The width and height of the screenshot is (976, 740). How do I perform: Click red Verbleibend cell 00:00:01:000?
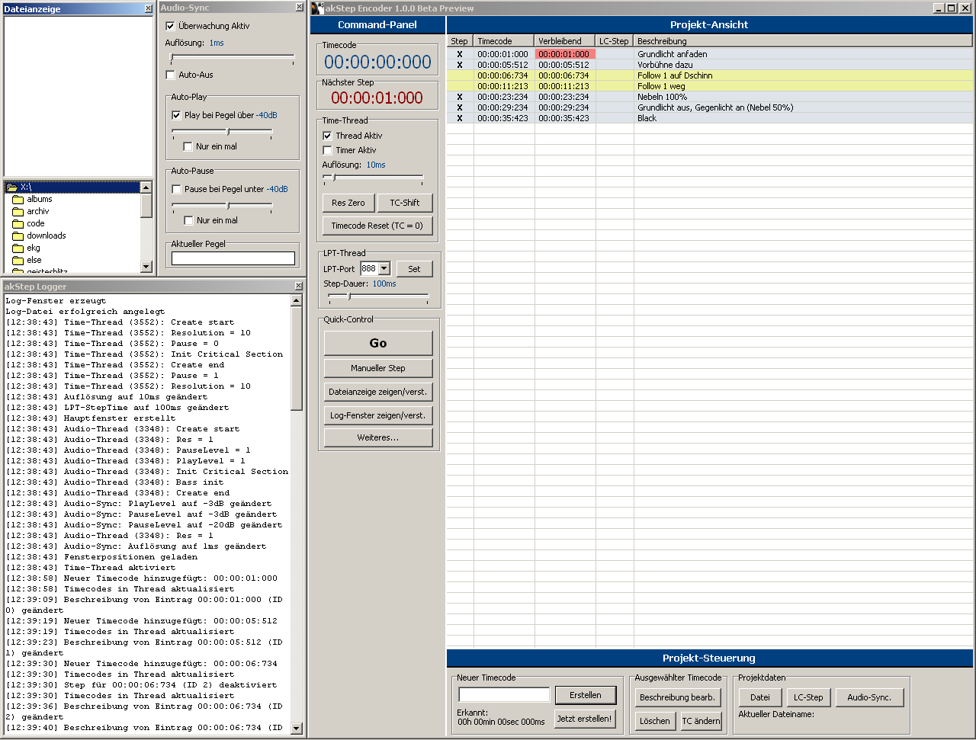[x=565, y=54]
